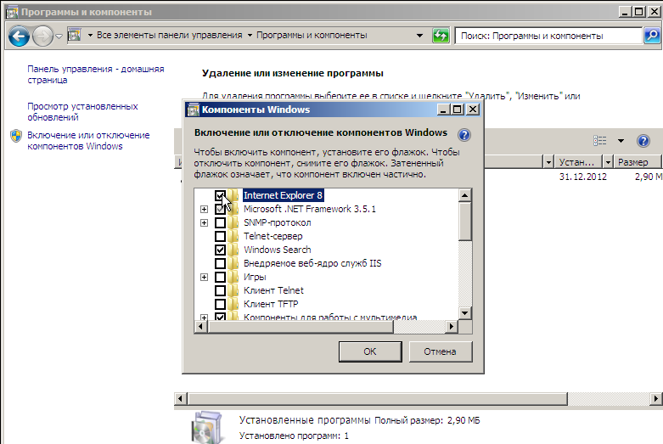Image resolution: width=663 pixels, height=444 pixels.
Task: Open dropdown arrow left of 'Устан...' column
Action: [548, 162]
